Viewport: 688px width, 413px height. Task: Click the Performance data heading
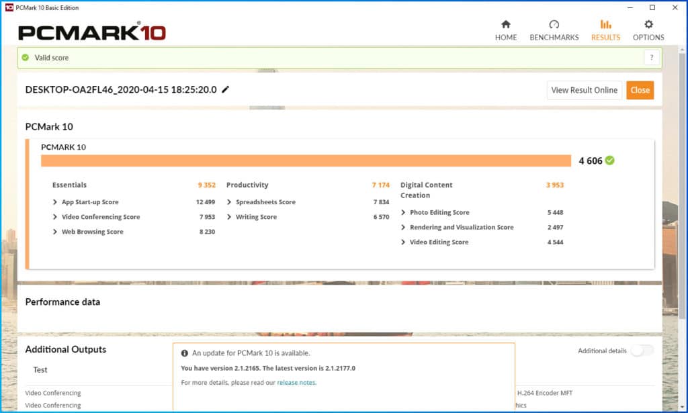(62, 302)
